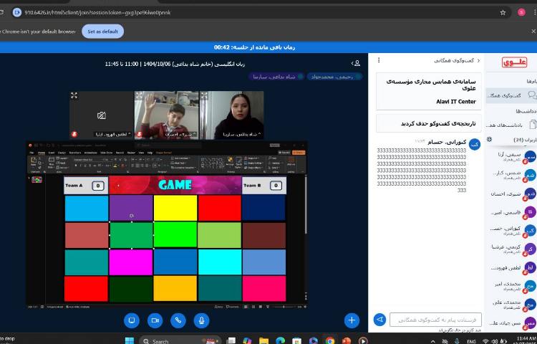This screenshot has height=344, width=537.
Task: Click Set as default browser button
Action: click(102, 32)
